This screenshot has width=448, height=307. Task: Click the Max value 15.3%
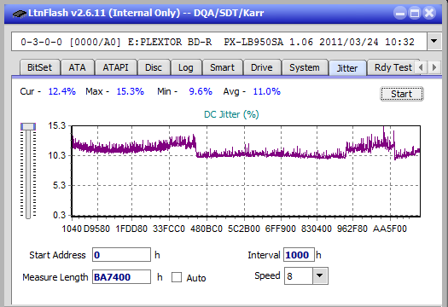pos(131,91)
